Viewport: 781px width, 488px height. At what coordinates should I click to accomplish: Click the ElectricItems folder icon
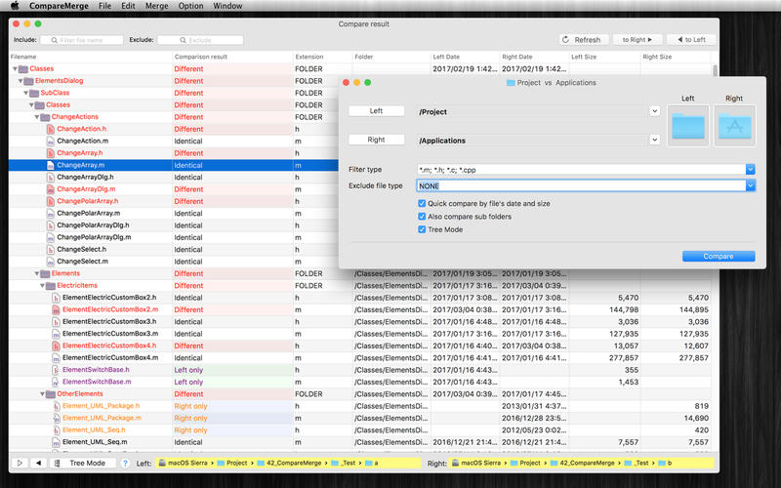(51, 285)
